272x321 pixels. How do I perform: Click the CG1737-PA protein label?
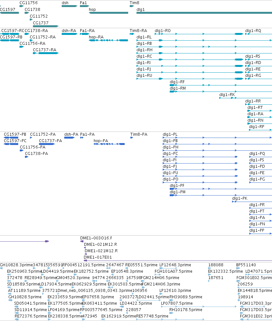pos(51,141)
